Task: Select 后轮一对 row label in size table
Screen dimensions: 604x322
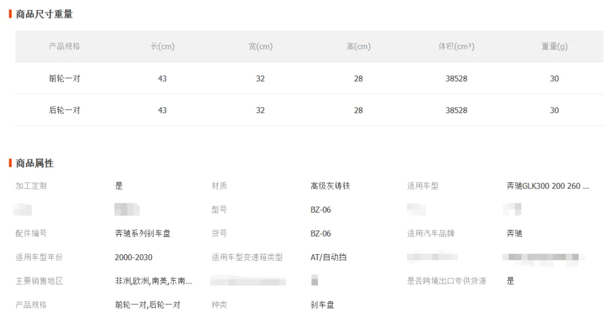Action: pos(64,110)
